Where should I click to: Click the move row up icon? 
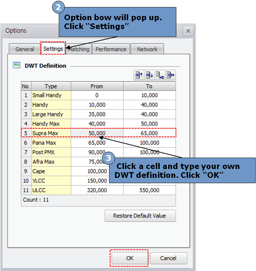coord(139,75)
